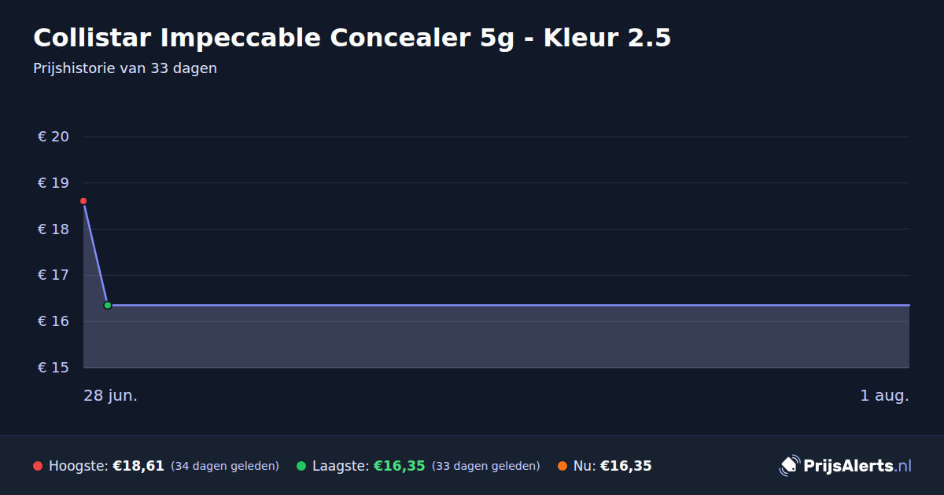
Task: Click the 1 aug. end date label
Action: pyautogui.click(x=884, y=396)
